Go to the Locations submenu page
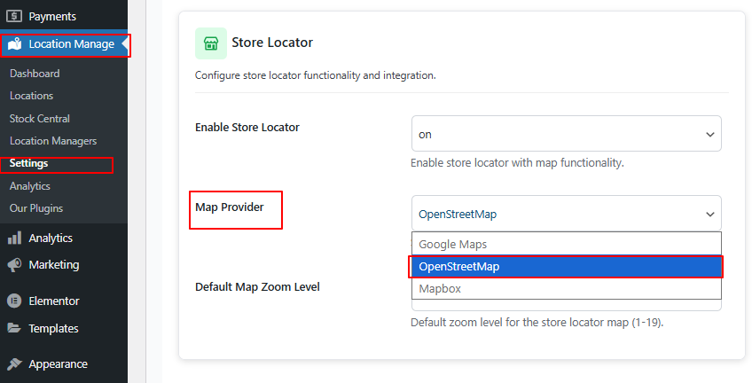The image size is (752, 383). pyautogui.click(x=31, y=96)
